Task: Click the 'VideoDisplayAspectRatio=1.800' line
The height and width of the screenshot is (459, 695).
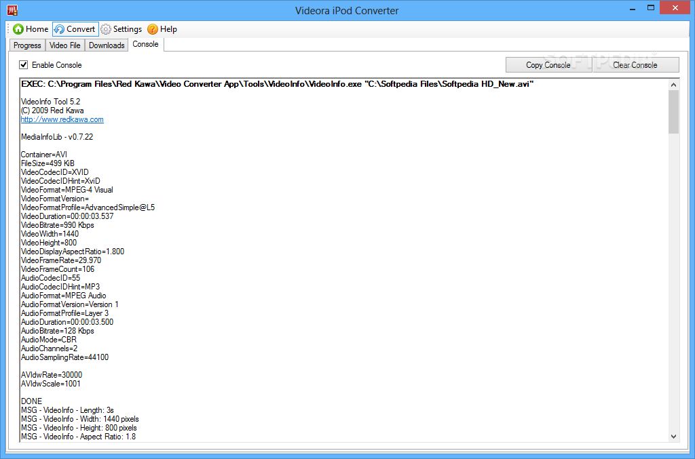Action: tap(72, 252)
